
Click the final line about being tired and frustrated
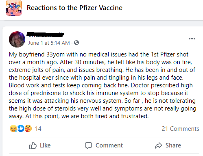pos(79,116)
